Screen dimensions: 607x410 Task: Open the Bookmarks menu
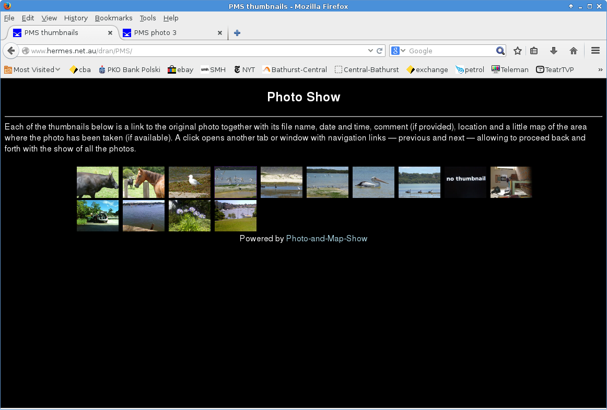coord(113,18)
